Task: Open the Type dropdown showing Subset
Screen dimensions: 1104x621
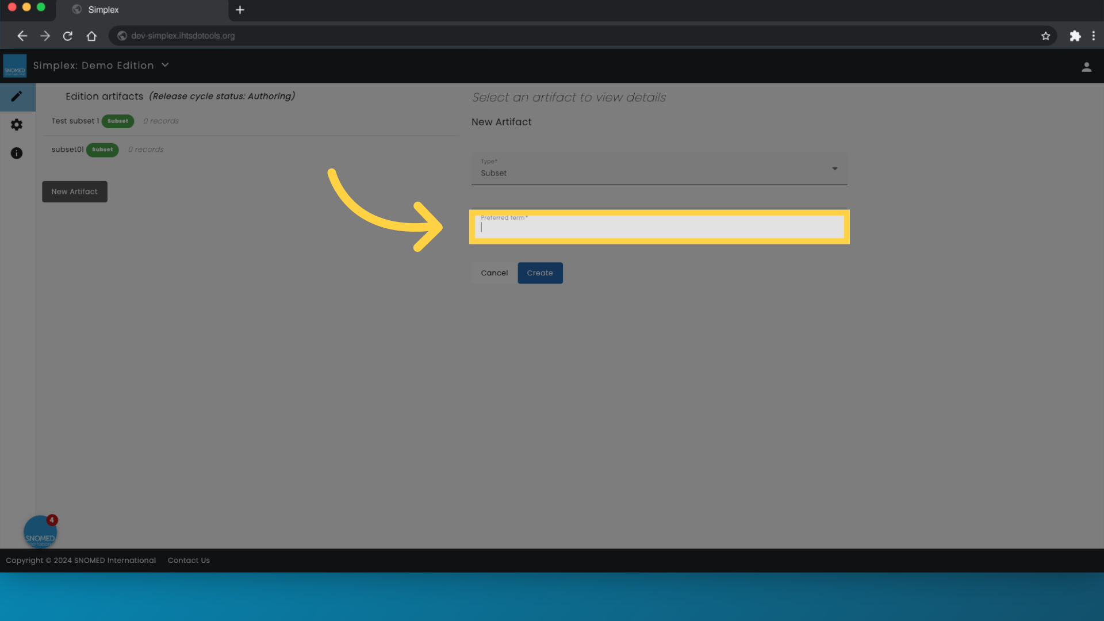Action: [659, 168]
